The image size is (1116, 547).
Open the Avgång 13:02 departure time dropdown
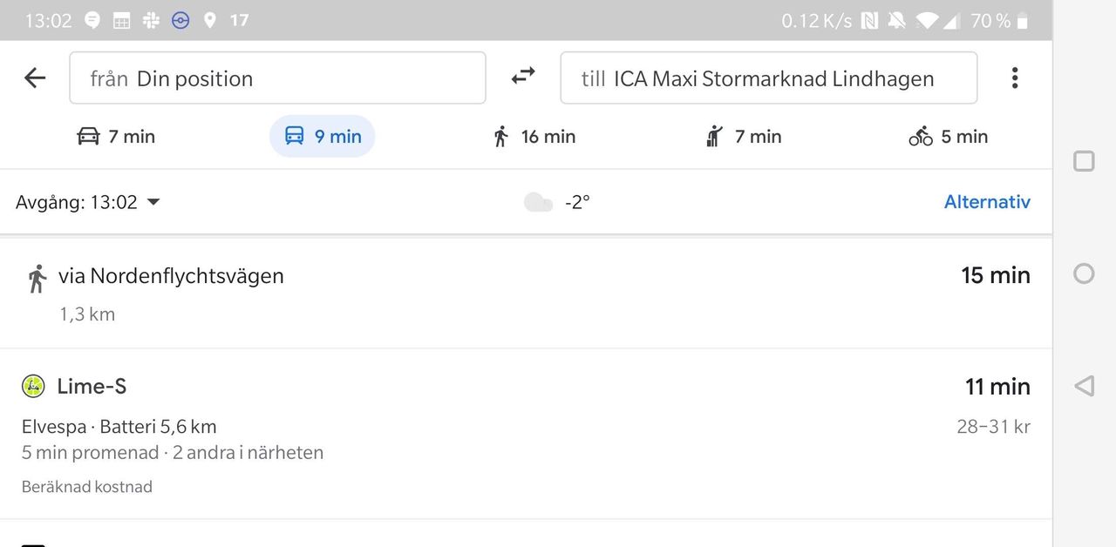pyautogui.click(x=87, y=201)
